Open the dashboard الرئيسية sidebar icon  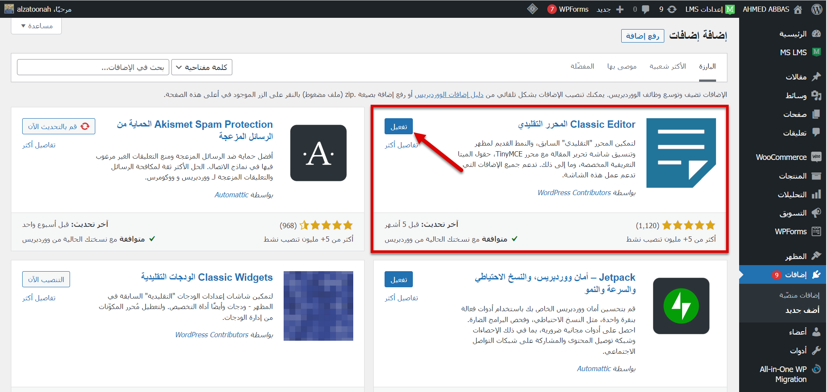pyautogui.click(x=816, y=33)
